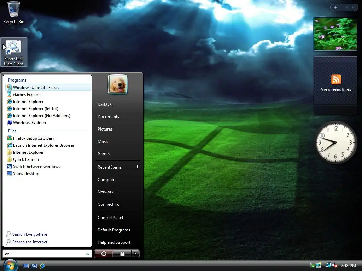The image size is (362, 271).
Task: Click the Internet Explorer (64-bit) icon
Action: click(x=10, y=109)
